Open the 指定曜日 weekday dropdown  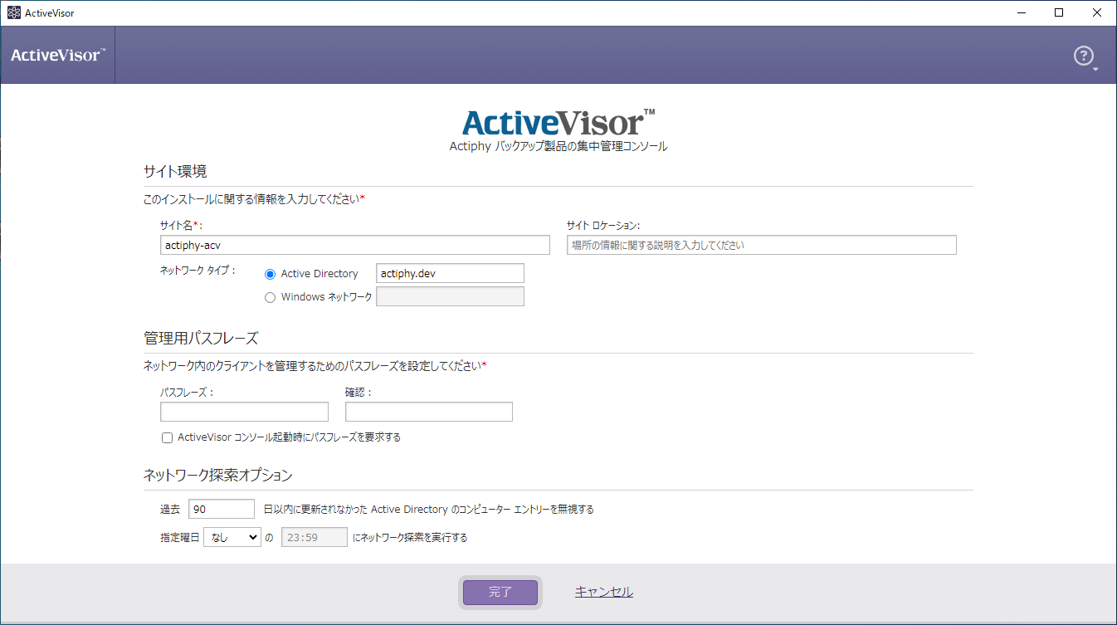[232, 537]
